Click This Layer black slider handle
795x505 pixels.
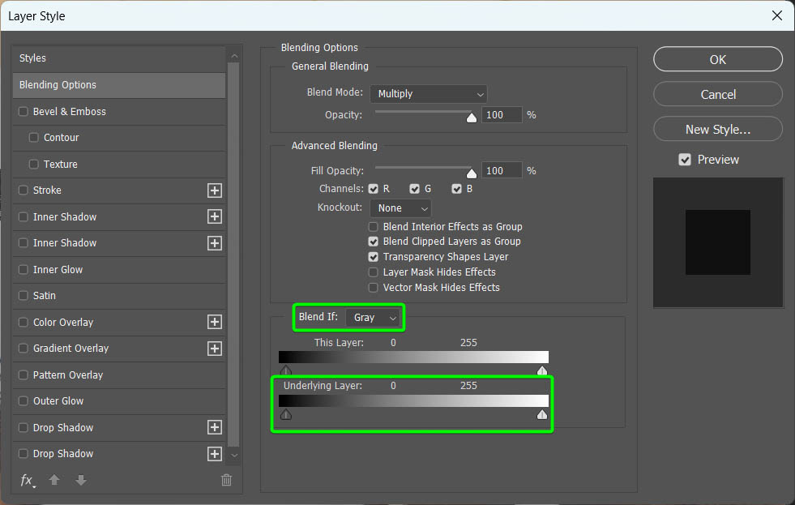click(286, 370)
